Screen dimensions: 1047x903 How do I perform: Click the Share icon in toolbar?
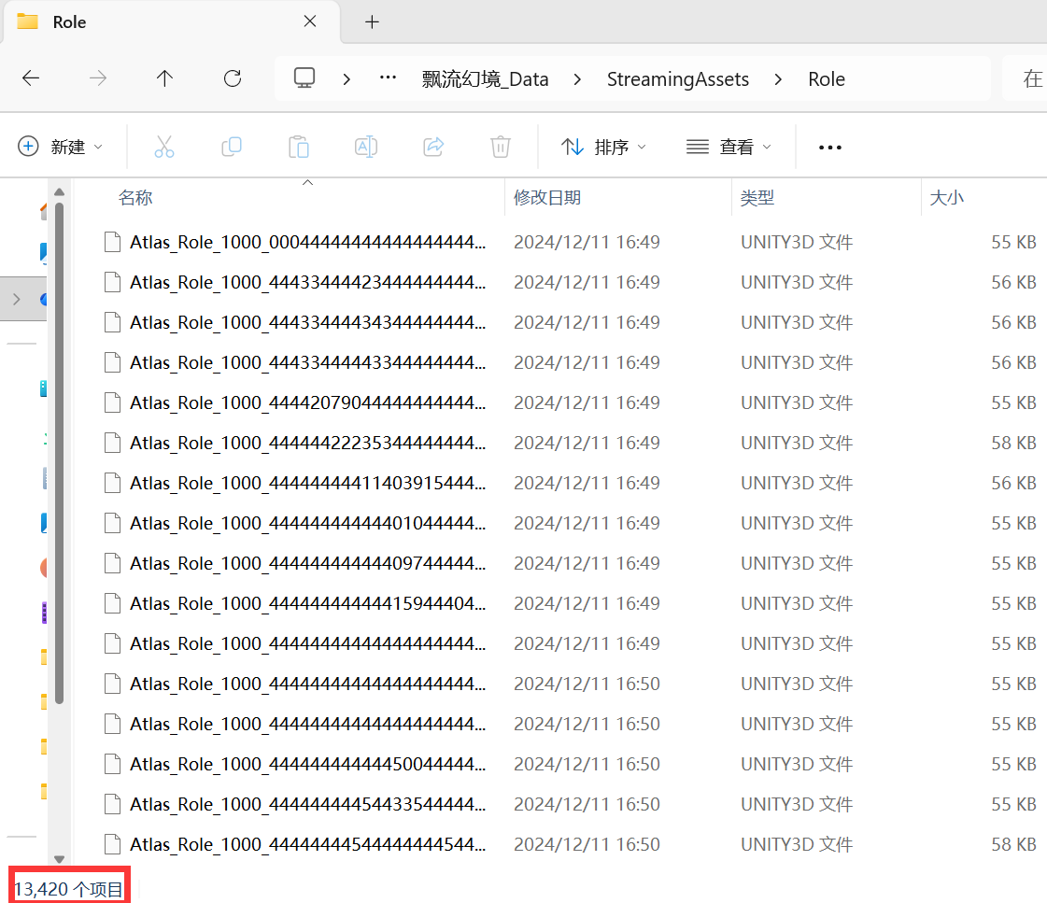pyautogui.click(x=433, y=147)
